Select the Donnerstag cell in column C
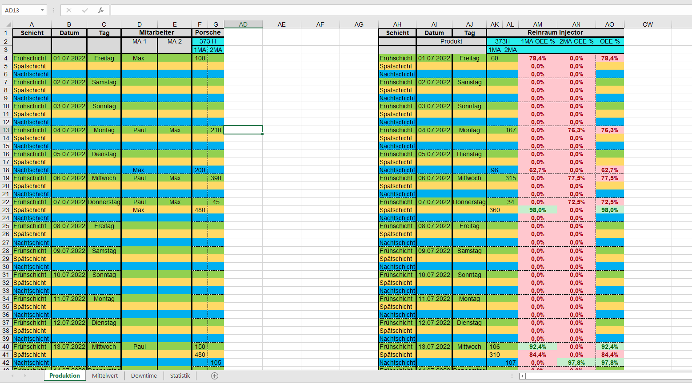This screenshot has height=383, width=692. [104, 202]
